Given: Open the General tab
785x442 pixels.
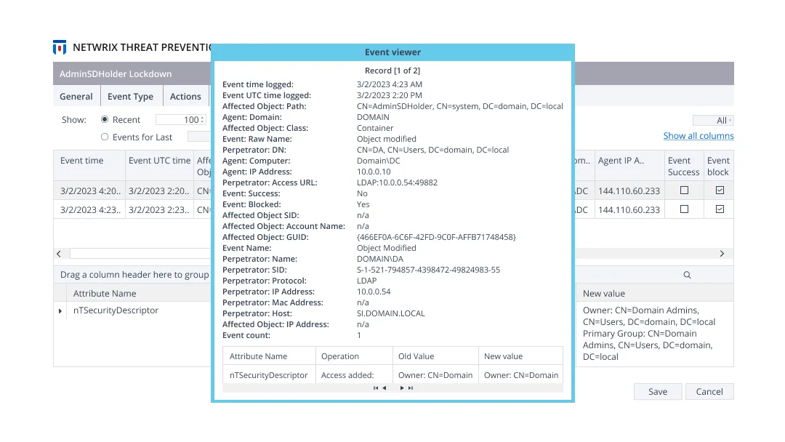Looking at the screenshot, I should pyautogui.click(x=76, y=96).
